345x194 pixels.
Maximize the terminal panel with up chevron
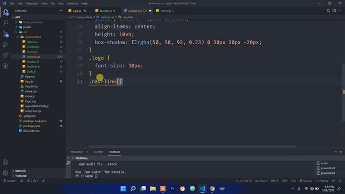point(335,152)
